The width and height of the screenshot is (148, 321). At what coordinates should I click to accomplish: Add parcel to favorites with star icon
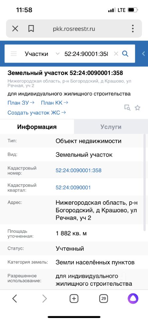point(138,108)
